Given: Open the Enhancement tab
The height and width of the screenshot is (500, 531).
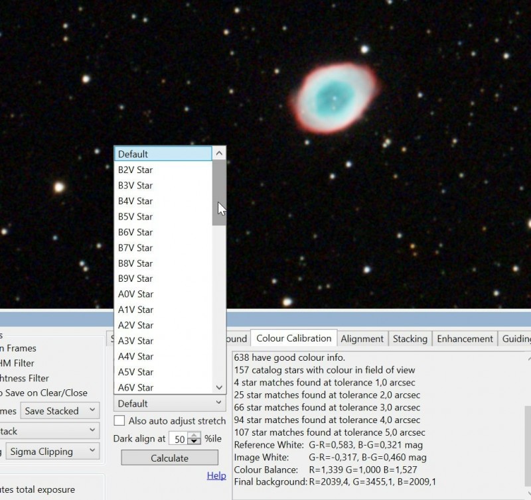Looking at the screenshot, I should pos(465,339).
